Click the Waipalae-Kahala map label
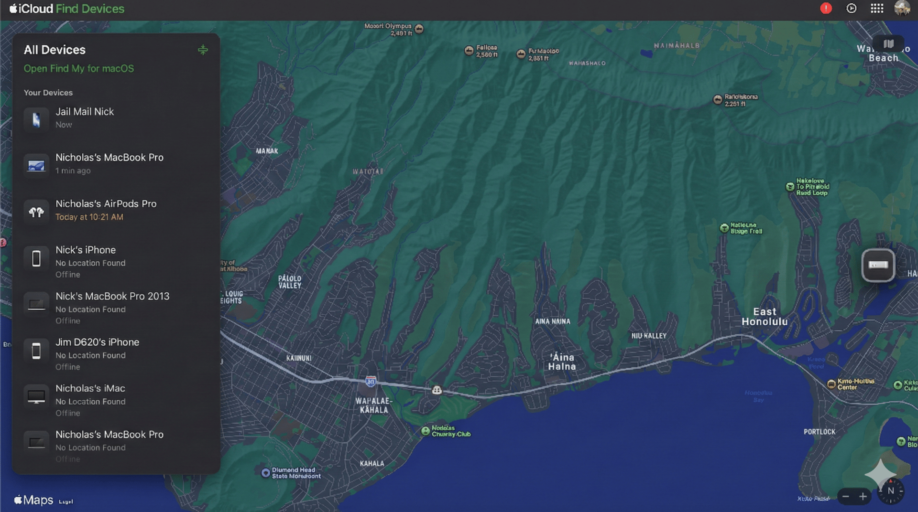918x512 pixels. 374,405
